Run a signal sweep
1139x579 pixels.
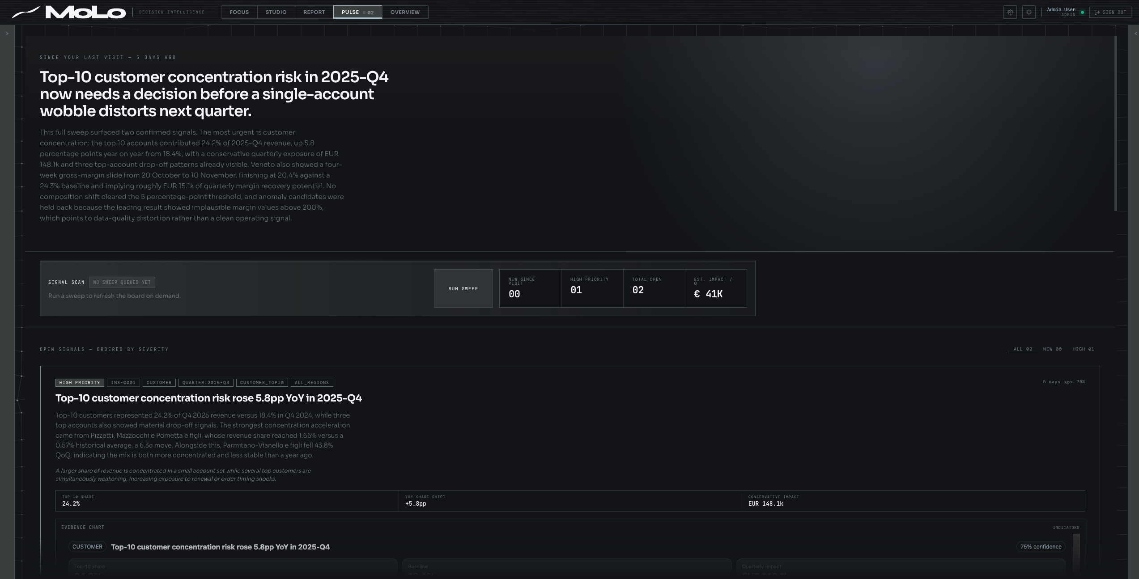pyautogui.click(x=463, y=288)
